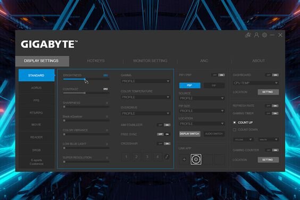Toggle the Gaming Timer switch
This screenshot has height=200, width=300.
(272, 113)
